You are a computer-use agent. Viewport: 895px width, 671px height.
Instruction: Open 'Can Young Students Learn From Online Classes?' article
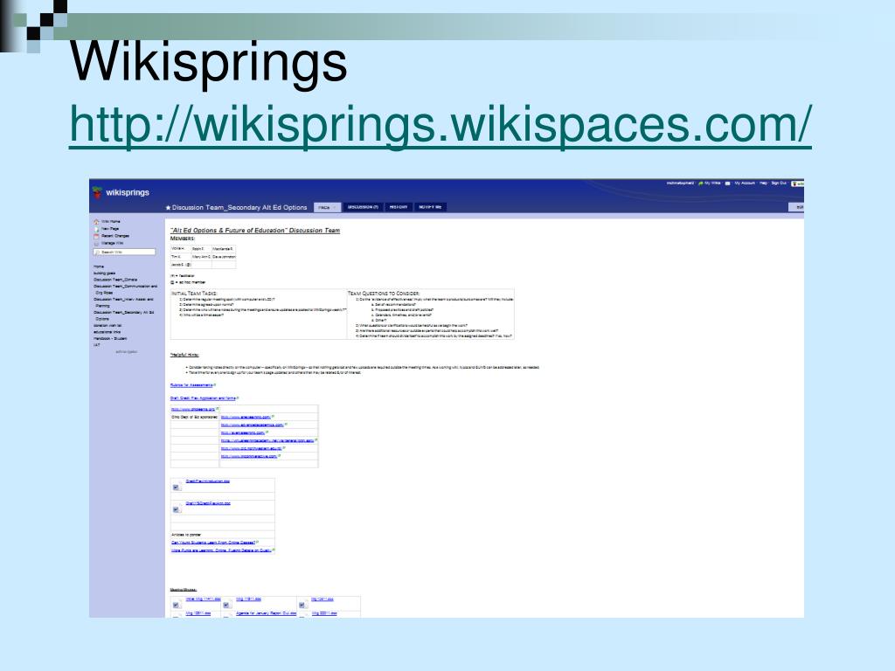(213, 543)
